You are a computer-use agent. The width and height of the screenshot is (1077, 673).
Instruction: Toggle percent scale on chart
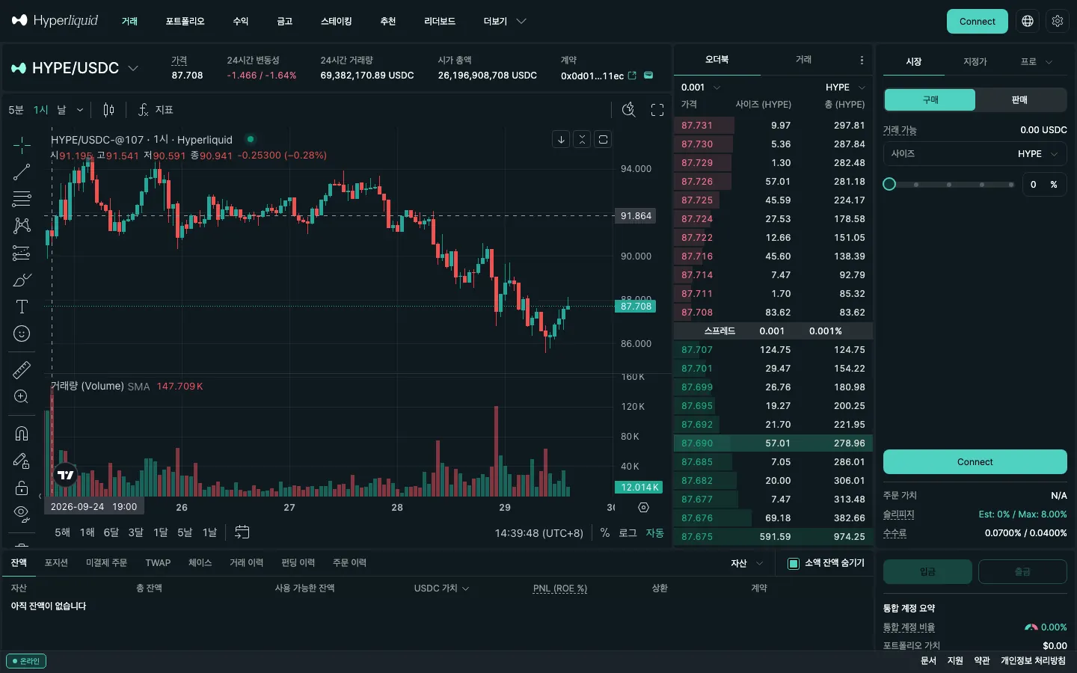coord(605,532)
